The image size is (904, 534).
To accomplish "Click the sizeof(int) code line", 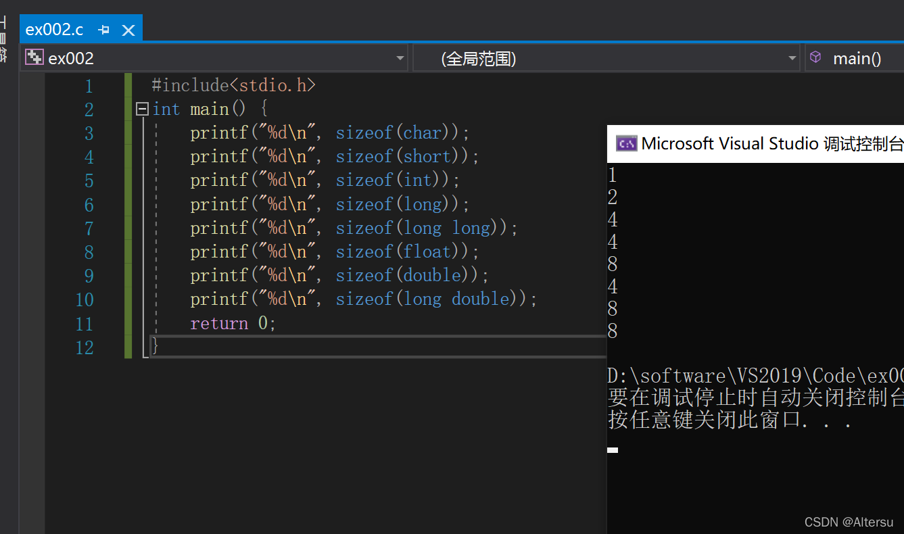I will pyautogui.click(x=325, y=180).
